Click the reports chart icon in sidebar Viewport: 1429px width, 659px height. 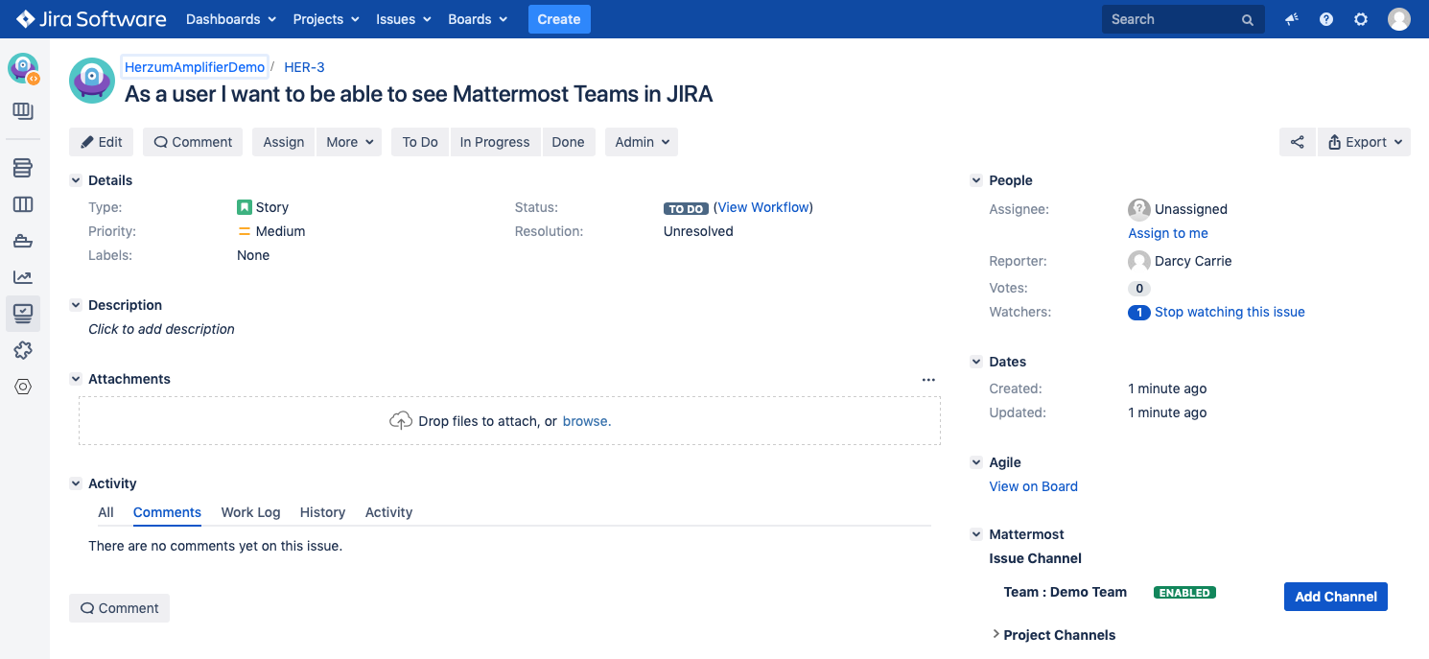click(x=23, y=277)
